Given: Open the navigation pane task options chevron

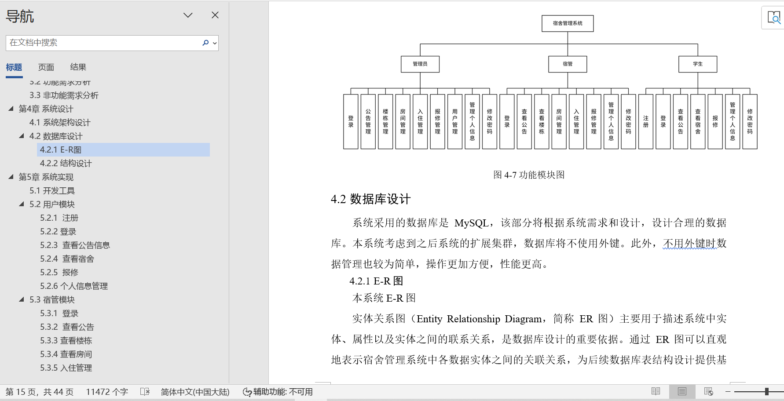Looking at the screenshot, I should pos(188,15).
